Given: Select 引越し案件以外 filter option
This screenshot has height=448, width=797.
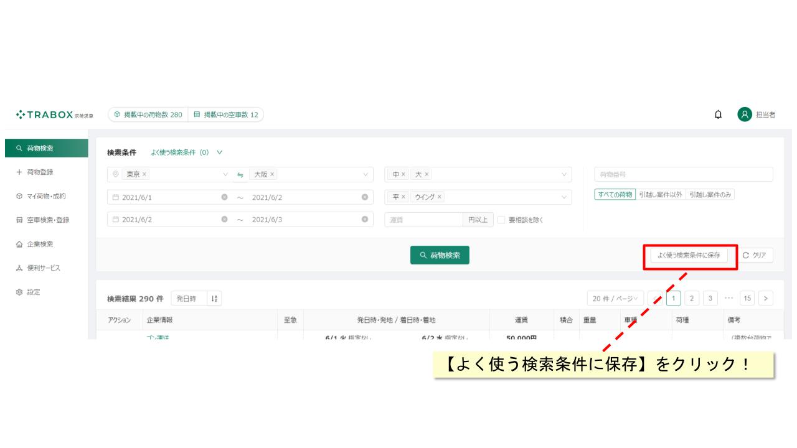Looking at the screenshot, I should 661,195.
